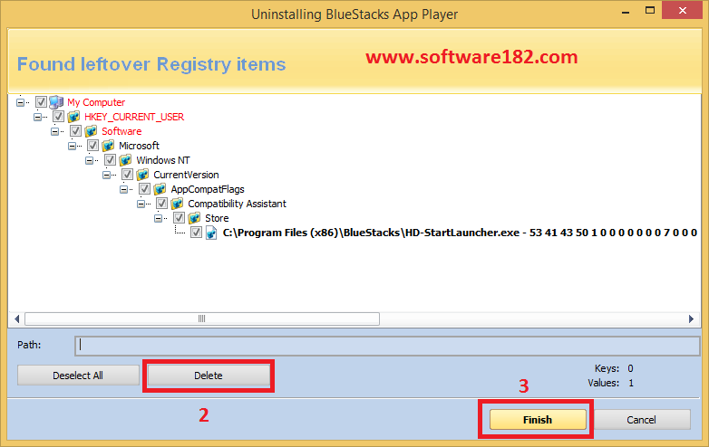Collapse the Windows NT node
Screen dimensions: 709x447
[x=89, y=160]
